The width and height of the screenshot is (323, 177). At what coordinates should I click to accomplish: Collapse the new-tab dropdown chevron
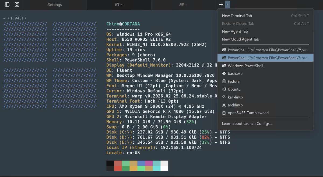point(228,5)
